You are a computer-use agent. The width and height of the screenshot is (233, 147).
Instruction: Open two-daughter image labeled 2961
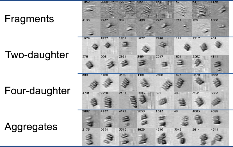tap(128, 64)
